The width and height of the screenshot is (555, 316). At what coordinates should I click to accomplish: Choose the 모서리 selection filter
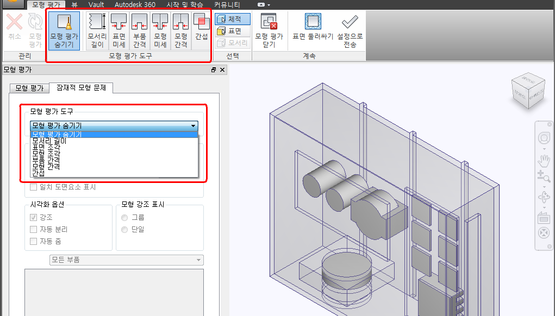[233, 43]
